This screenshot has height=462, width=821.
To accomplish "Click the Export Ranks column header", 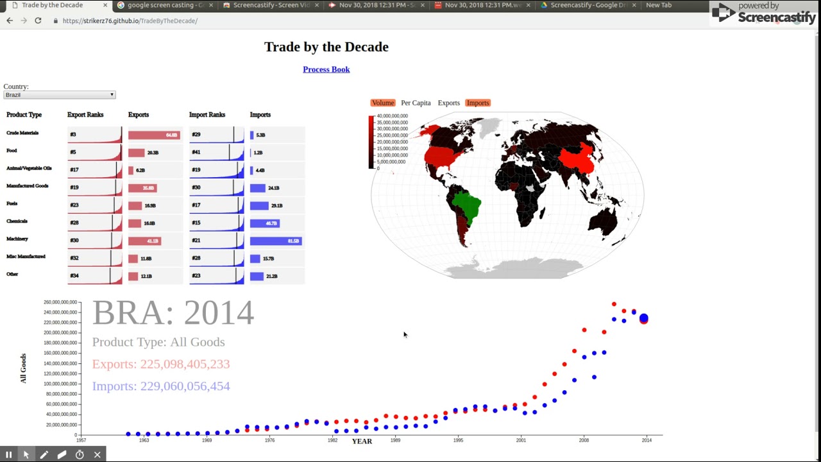I will pos(85,115).
